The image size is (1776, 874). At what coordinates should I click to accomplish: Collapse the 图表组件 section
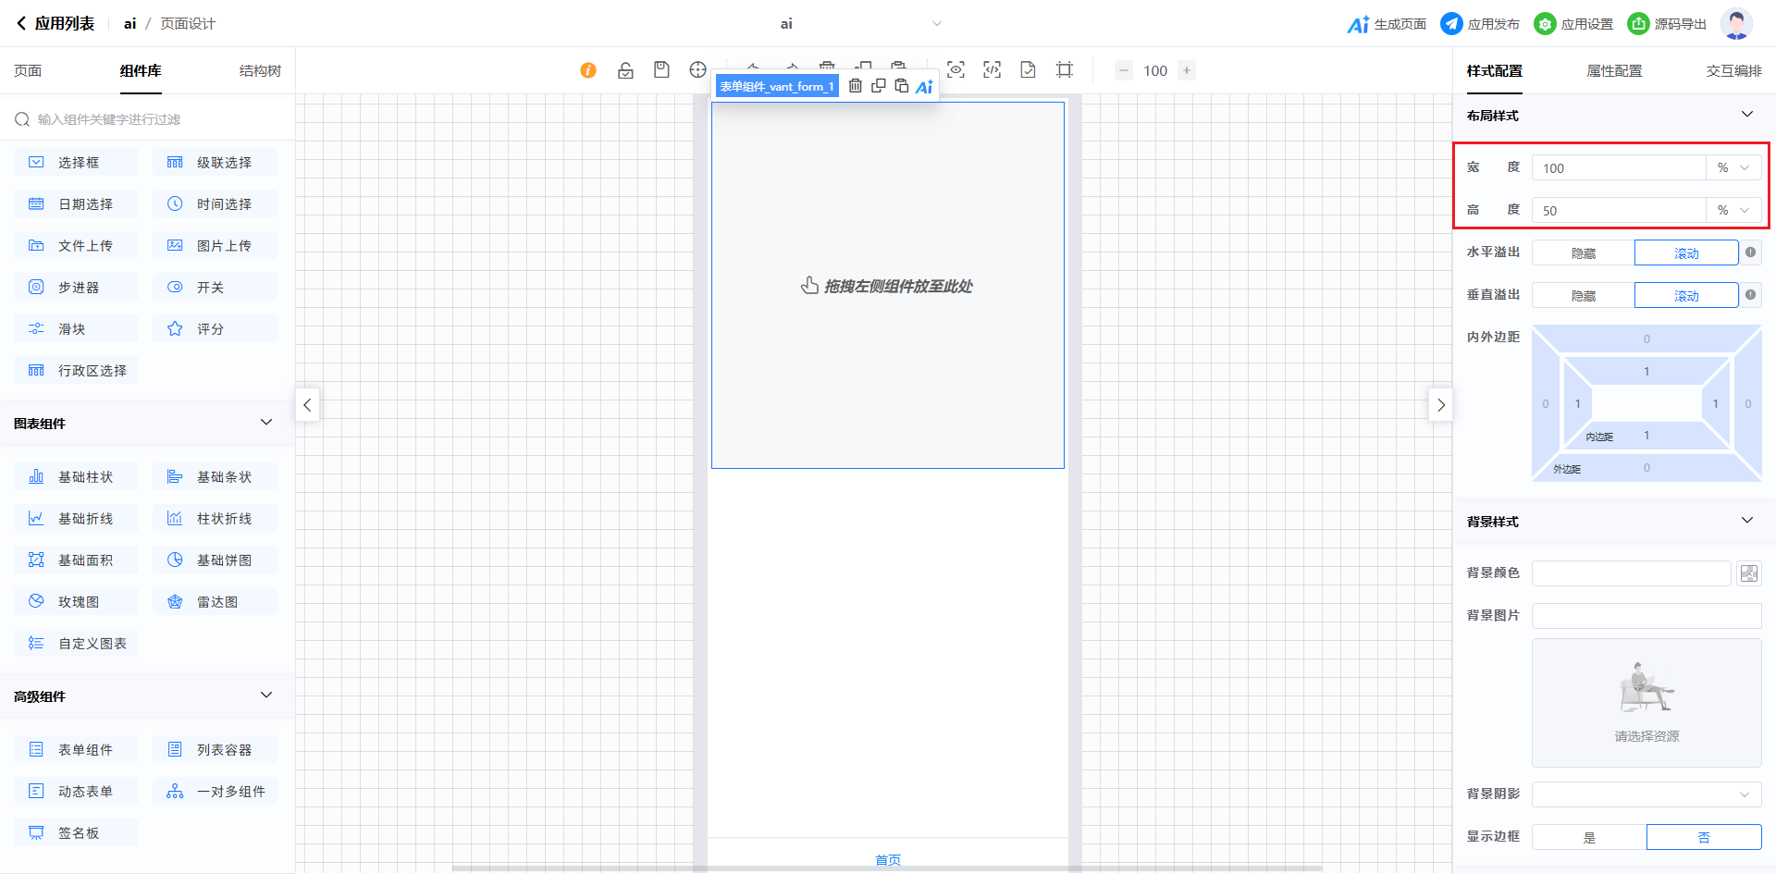[x=266, y=423]
